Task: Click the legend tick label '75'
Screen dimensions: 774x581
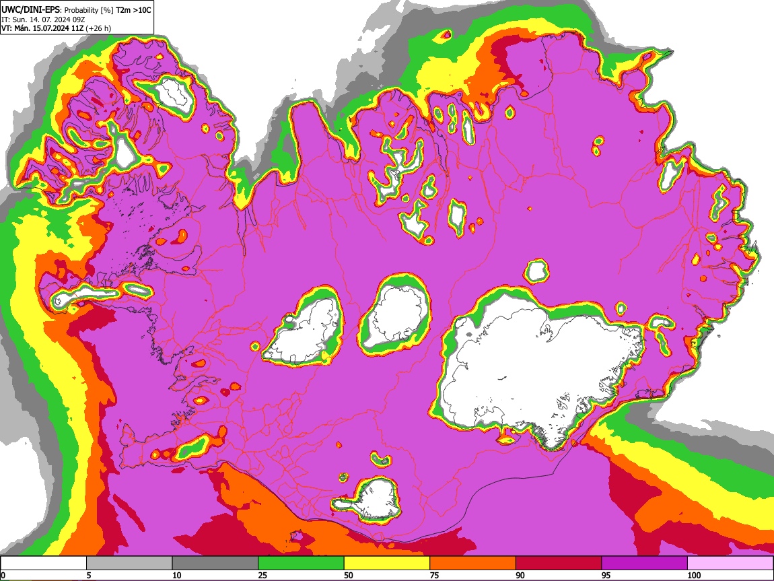Action: (434, 575)
